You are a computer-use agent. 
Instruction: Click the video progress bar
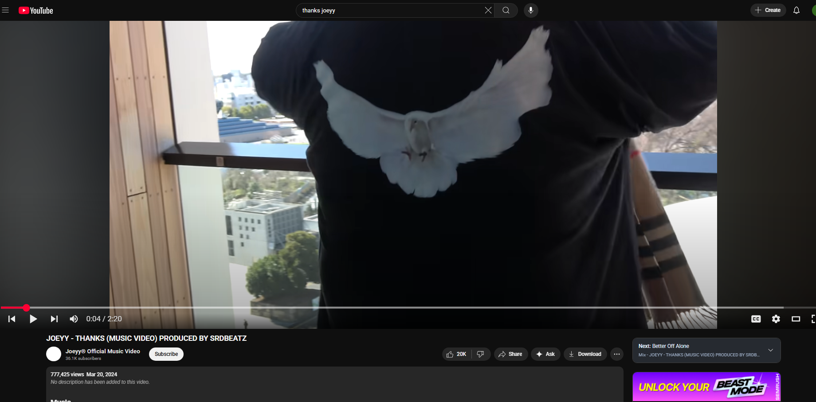click(399, 308)
